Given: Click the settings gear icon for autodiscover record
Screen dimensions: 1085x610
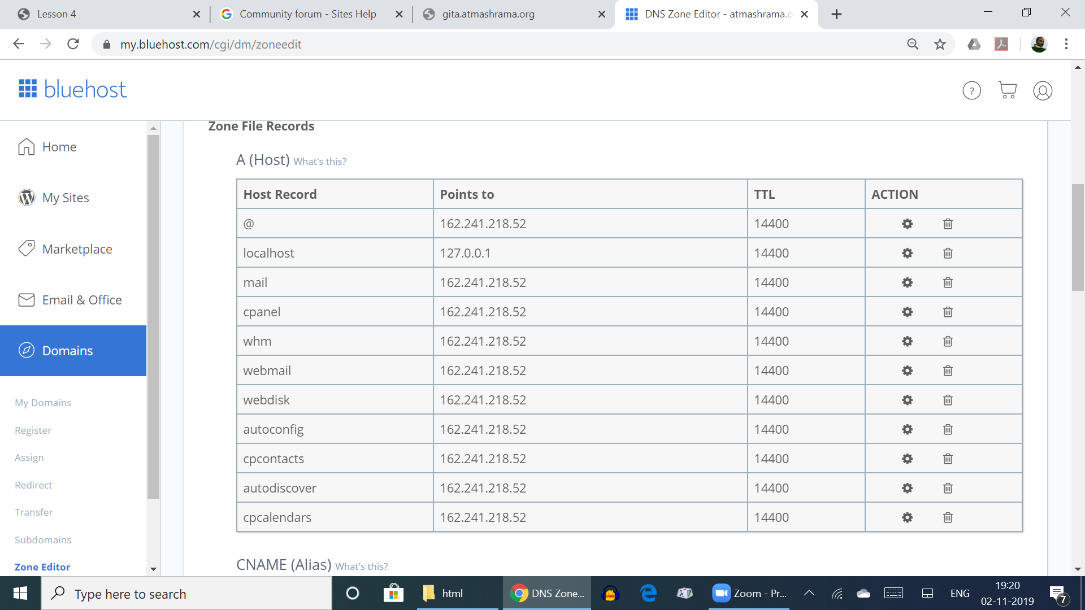Looking at the screenshot, I should coord(907,488).
